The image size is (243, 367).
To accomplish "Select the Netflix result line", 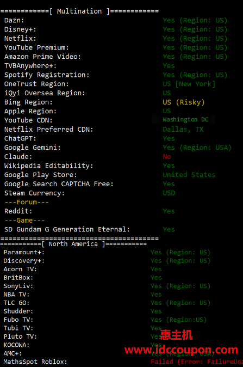I will [116, 38].
